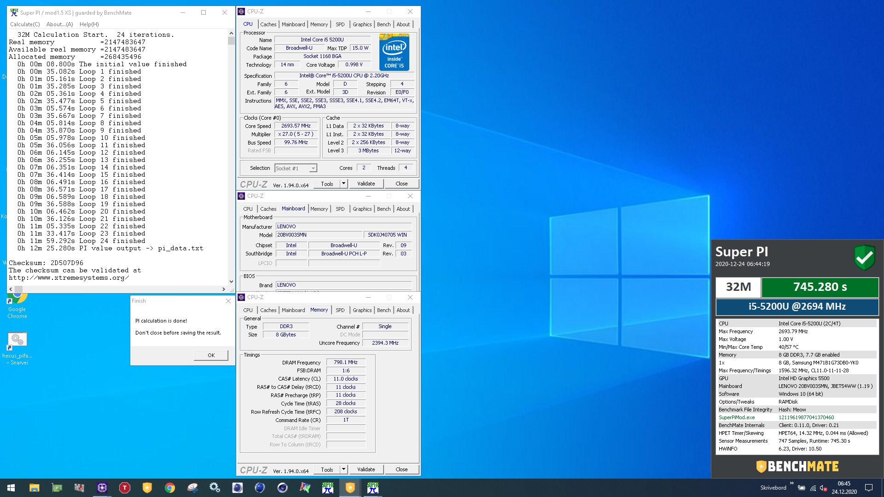884x497 pixels.
Task: Click the last Super PI taskbar icon
Action: tap(372, 488)
